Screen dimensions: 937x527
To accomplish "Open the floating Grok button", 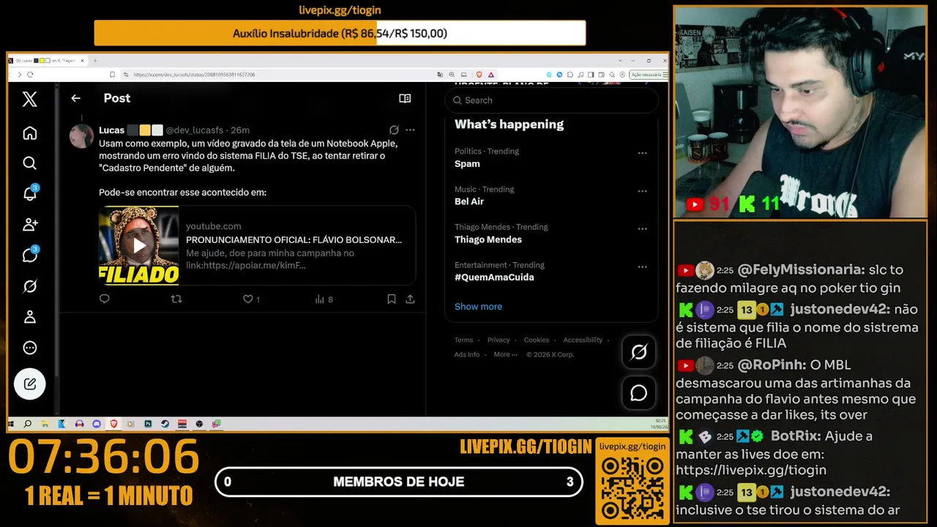I will click(x=639, y=353).
